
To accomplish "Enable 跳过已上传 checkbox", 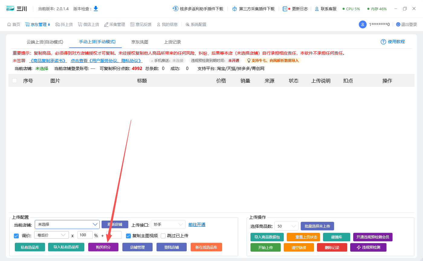I will 163,236.
